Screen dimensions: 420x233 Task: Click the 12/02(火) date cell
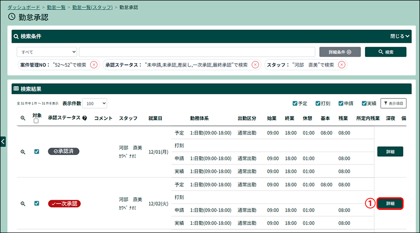(x=158, y=204)
